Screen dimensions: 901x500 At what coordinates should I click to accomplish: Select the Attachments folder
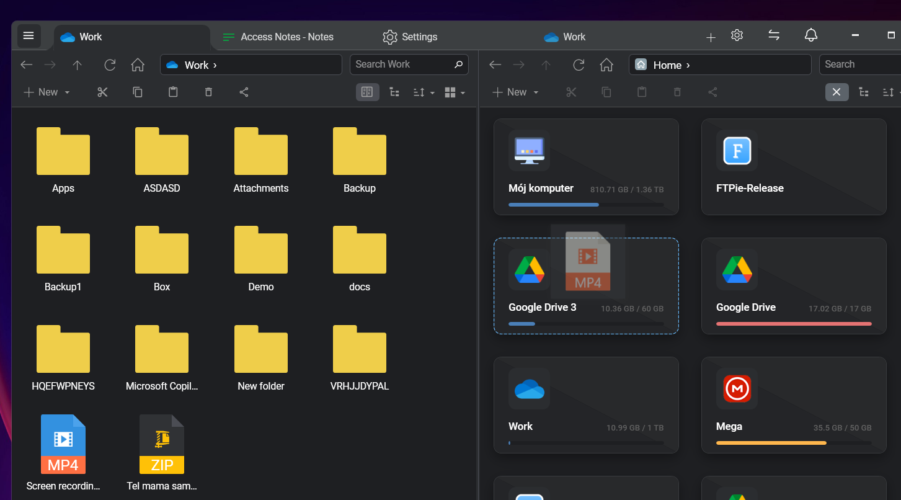click(x=261, y=160)
